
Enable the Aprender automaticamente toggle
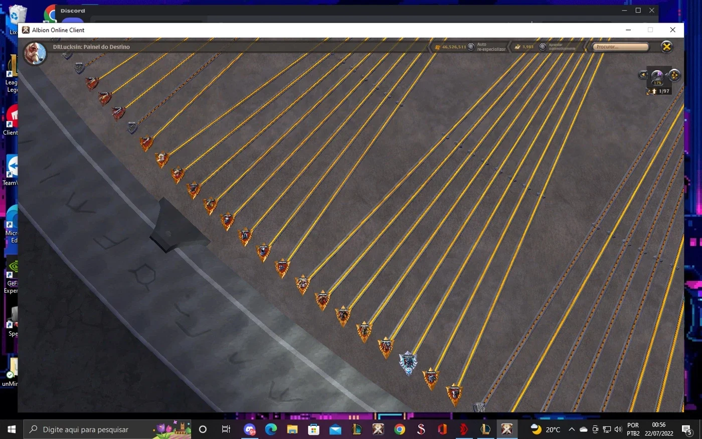543,47
